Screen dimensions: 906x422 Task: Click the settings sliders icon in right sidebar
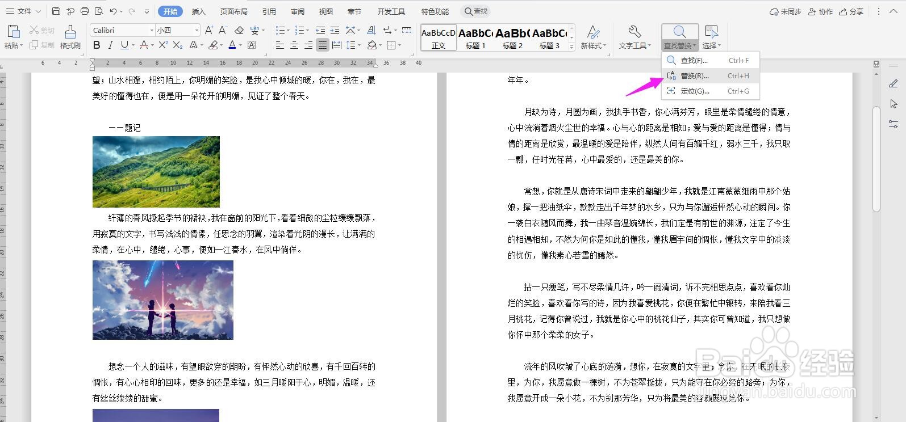click(x=894, y=124)
